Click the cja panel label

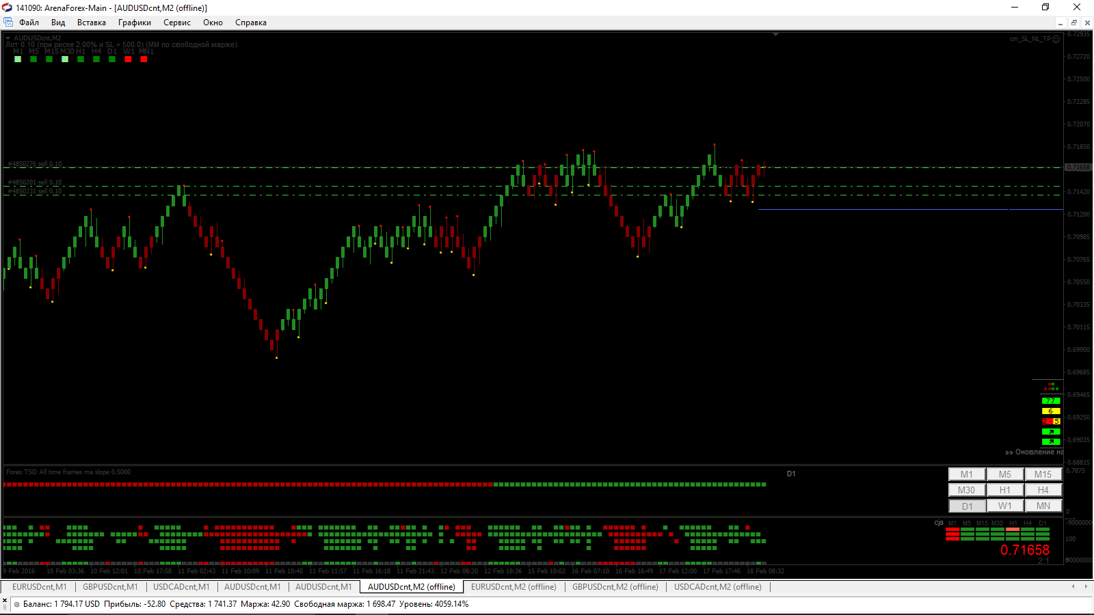point(939,523)
